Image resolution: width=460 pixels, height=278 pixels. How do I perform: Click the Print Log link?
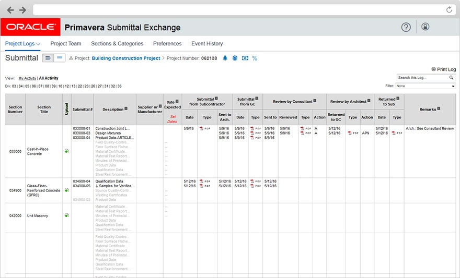446,69
